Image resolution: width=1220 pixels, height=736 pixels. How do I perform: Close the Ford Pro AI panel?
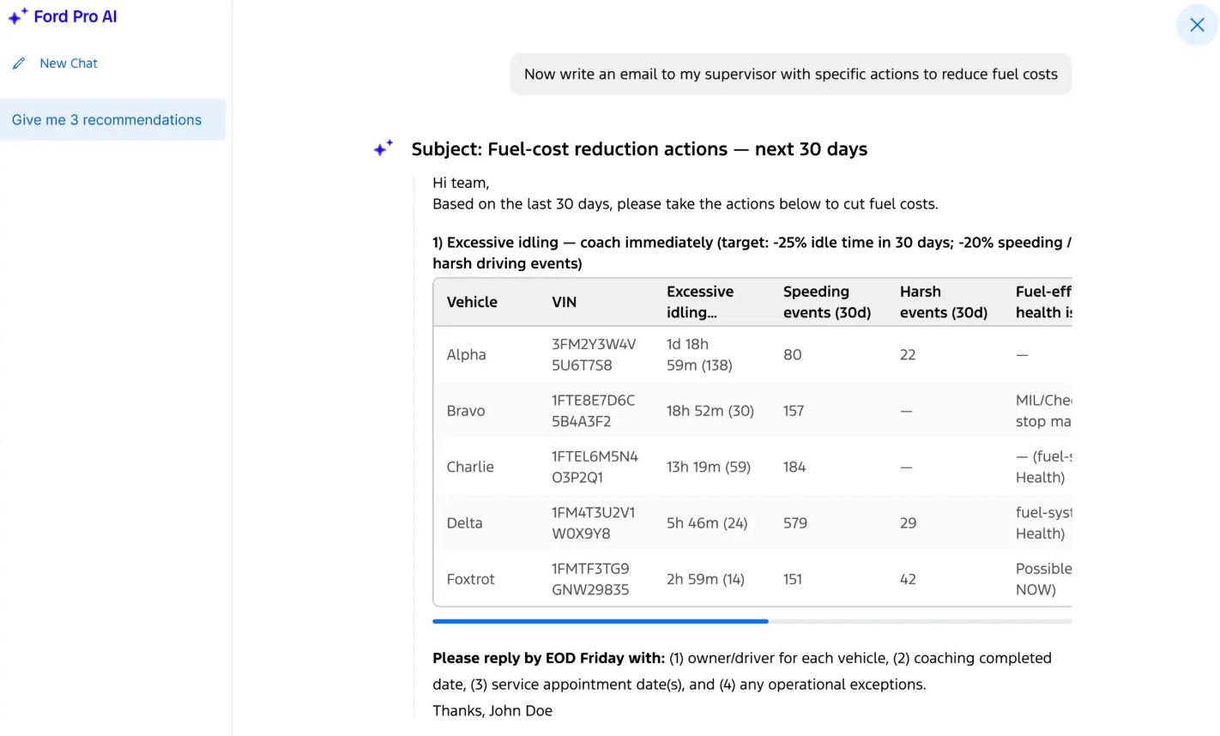click(1197, 25)
